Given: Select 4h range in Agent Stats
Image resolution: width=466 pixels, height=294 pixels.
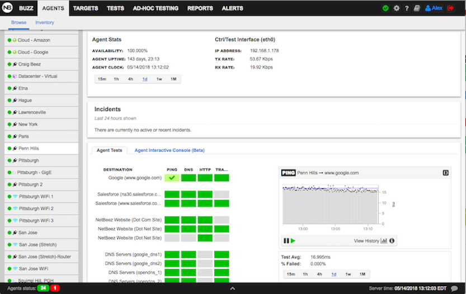Looking at the screenshot, I should pyautogui.click(x=130, y=79).
